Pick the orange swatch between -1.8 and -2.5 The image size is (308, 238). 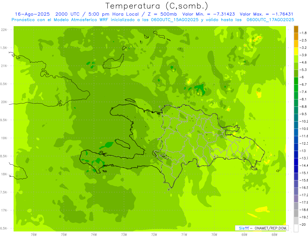click(296, 36)
